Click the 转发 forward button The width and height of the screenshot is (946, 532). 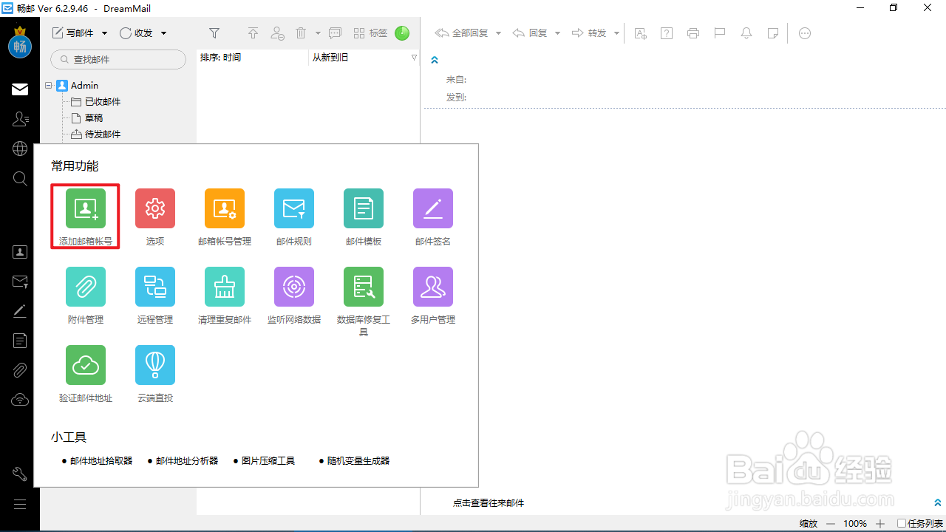[589, 33]
